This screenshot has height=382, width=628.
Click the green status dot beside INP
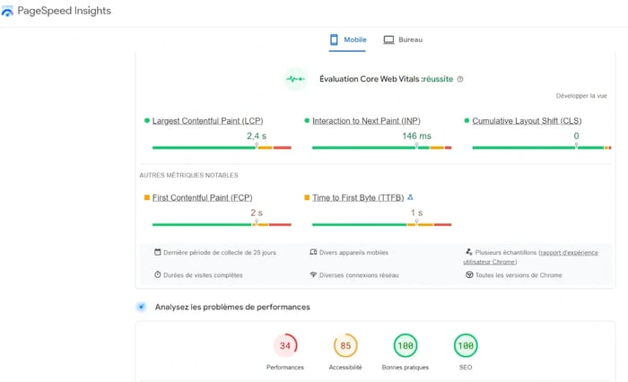[x=307, y=120]
